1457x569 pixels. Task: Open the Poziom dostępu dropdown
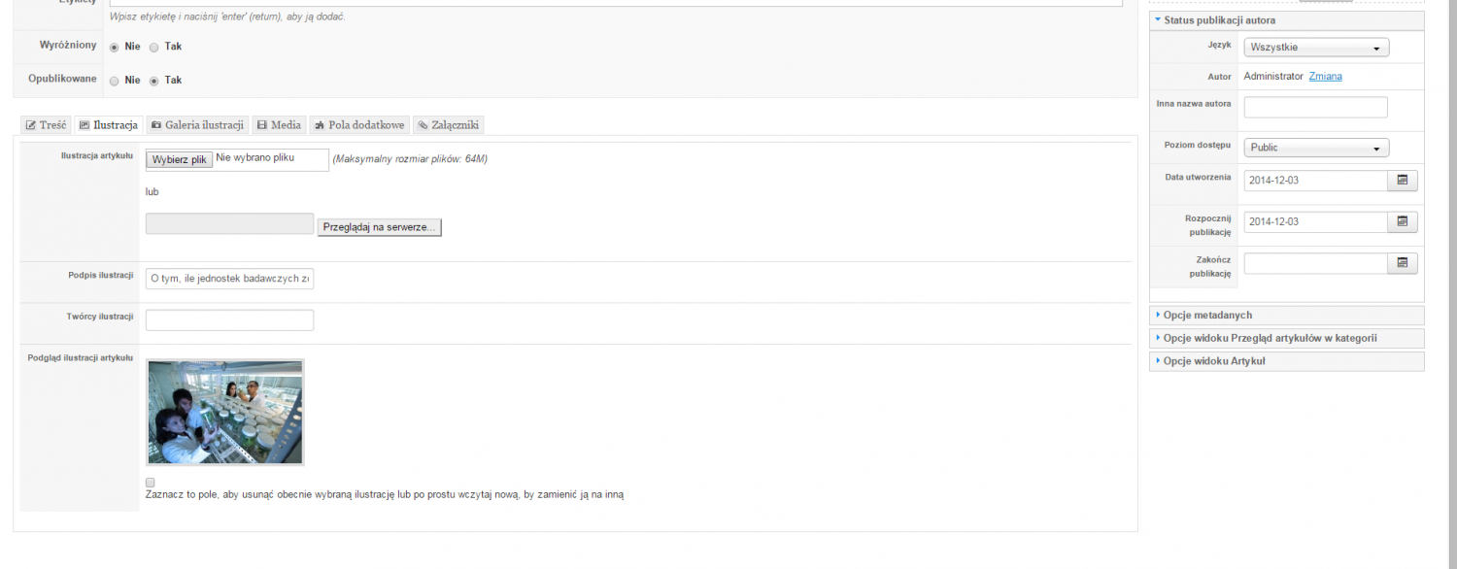1316,148
